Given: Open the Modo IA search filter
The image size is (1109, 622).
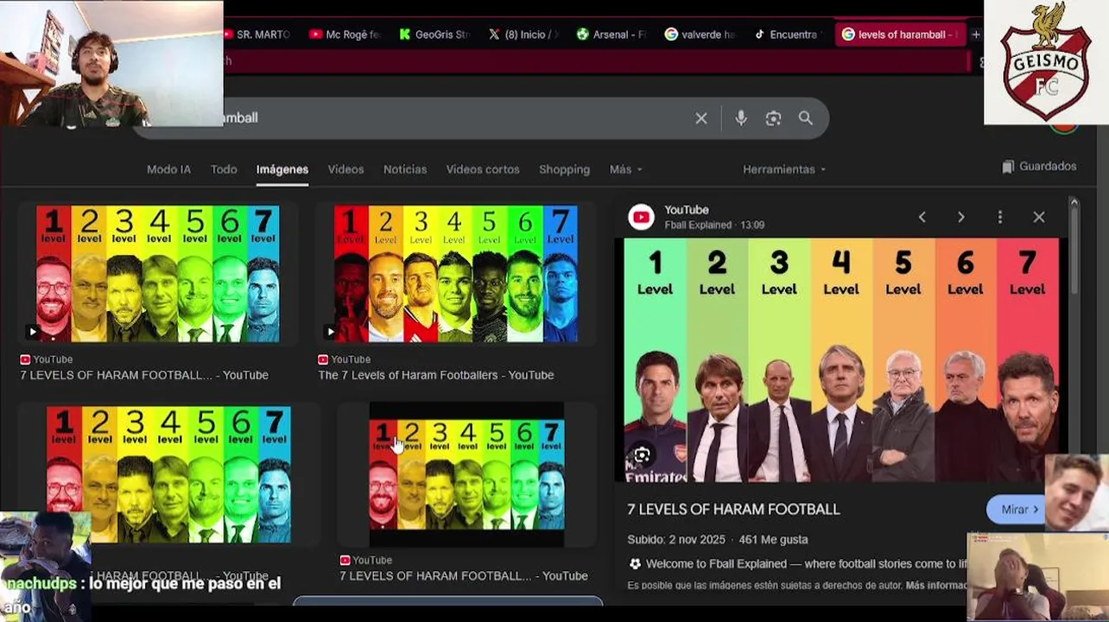Looking at the screenshot, I should 168,169.
